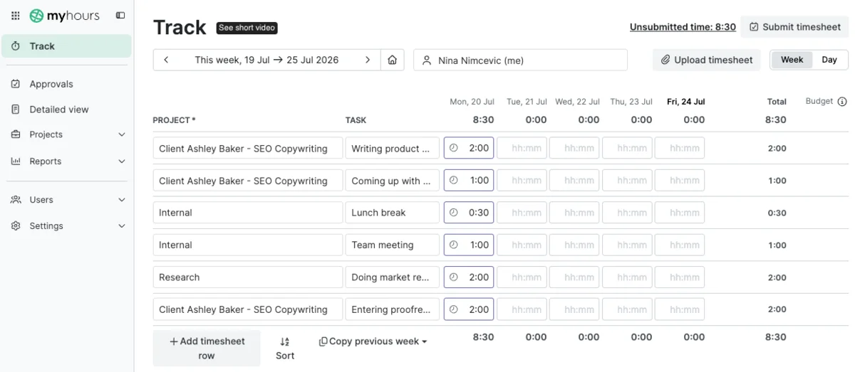
Task: Click clock icon in Lunch break row
Action: point(454,213)
